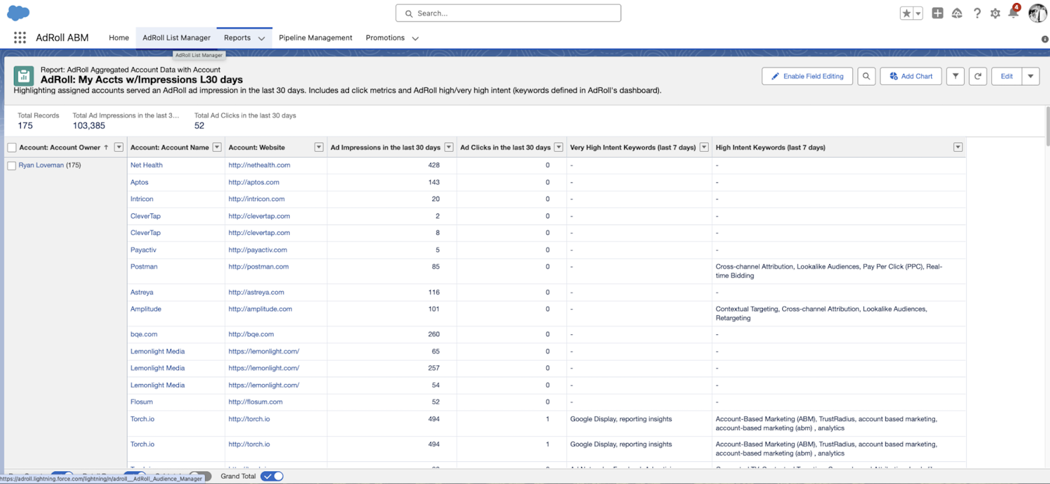Open the Flosum account link
Image resolution: width=1050 pixels, height=484 pixels.
[141, 402]
